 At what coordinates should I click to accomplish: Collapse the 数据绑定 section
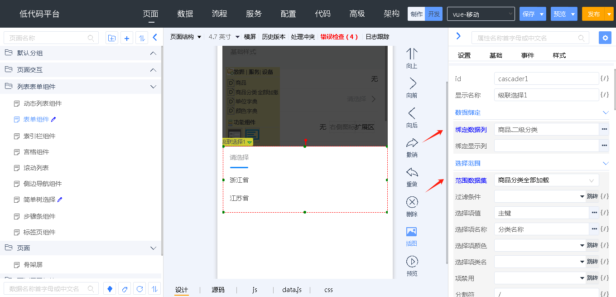pos(606,112)
